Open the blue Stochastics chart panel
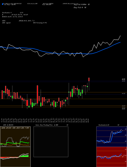This screenshot has width=127, height=167. point(112,137)
